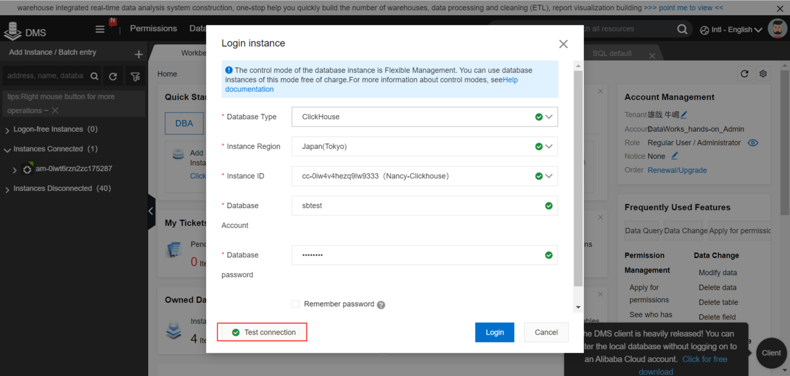The height and width of the screenshot is (376, 790).
Task: Click the Login button
Action: [x=494, y=333]
